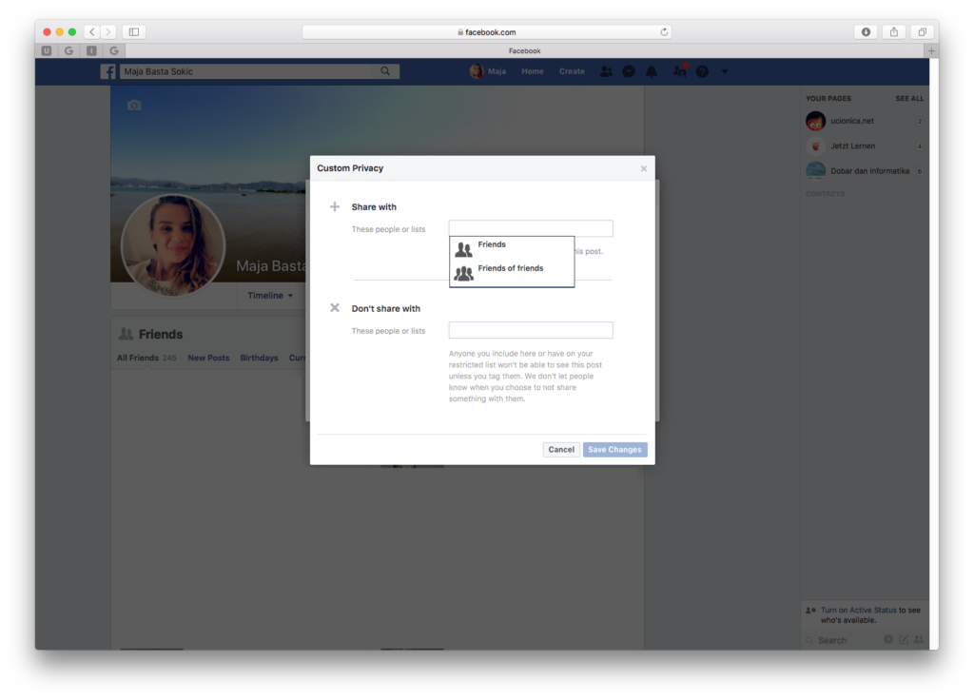
Task: Expand the account menu arrow in top bar
Action: coord(725,71)
